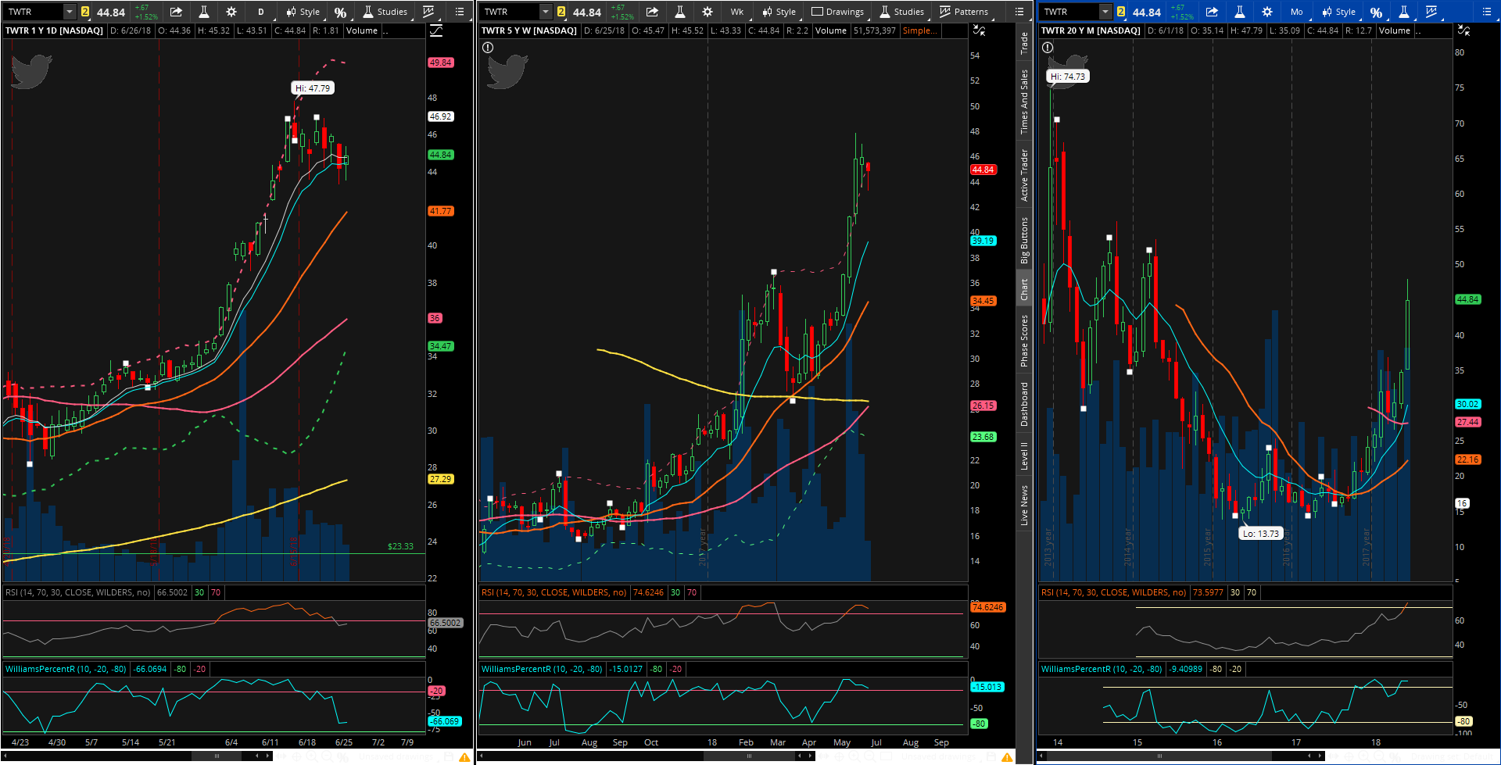Screen dimensions: 1501x765
Task: Click warning triangle icon below daily chart
Action: [x=464, y=757]
